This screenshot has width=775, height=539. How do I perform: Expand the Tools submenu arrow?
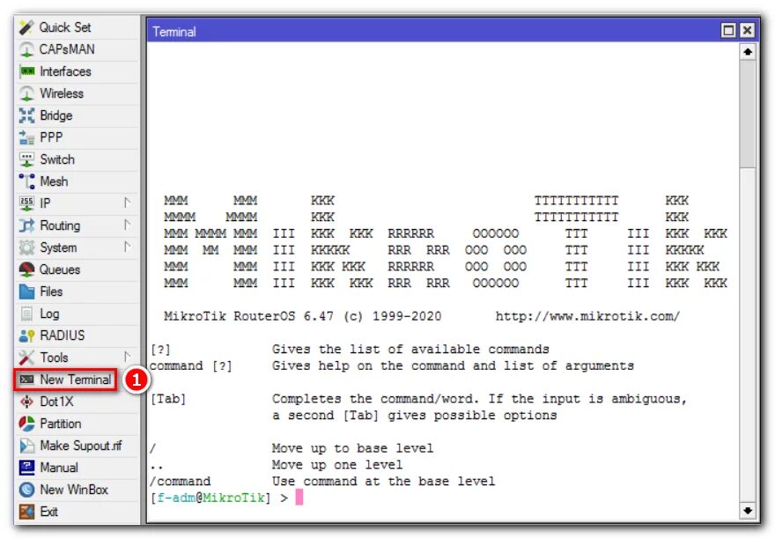[x=127, y=357]
